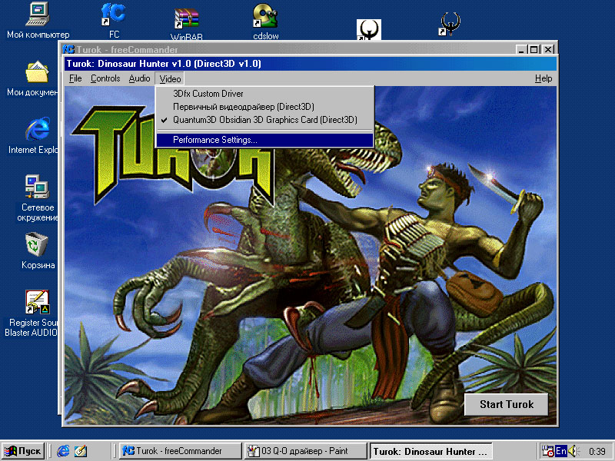Select the Quake shortcut with blue background
The width and height of the screenshot is (615, 461).
[450, 25]
